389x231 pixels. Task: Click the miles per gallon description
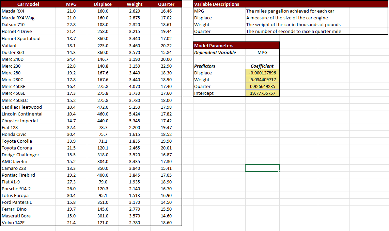coord(290,11)
